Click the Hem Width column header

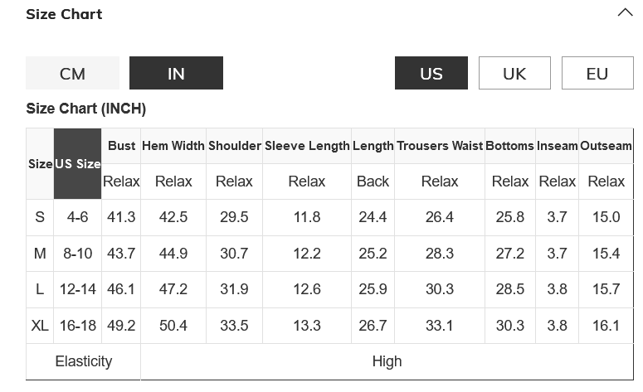(x=173, y=146)
